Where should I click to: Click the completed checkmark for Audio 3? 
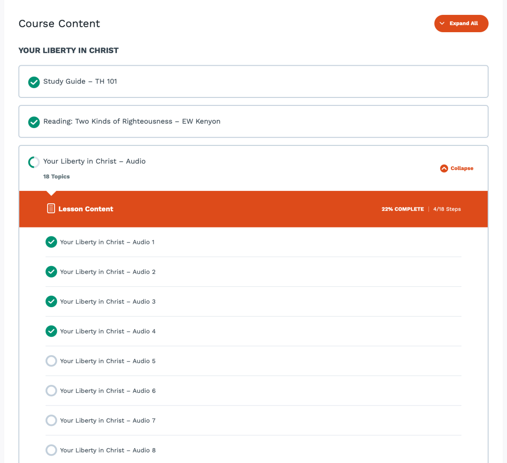pyautogui.click(x=51, y=301)
